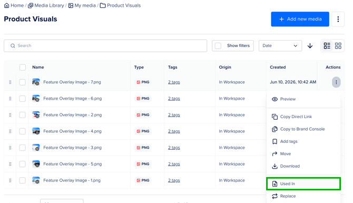Open 2 tags link for Image - 1.png
Image resolution: width=353 pixels, height=203 pixels.
click(174, 180)
